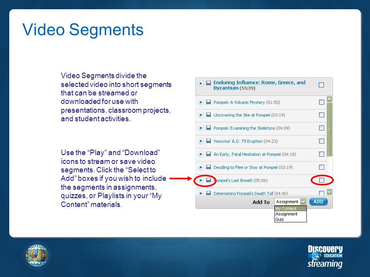Play the Enduring Influence full video
Screen dimensions: 370x277
point(200,83)
